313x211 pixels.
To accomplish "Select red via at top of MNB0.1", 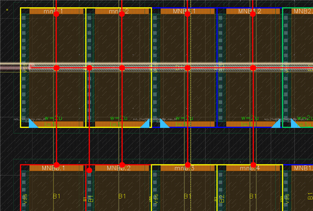I will 56,165.
